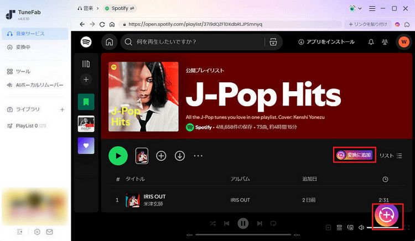
Task: Open connect to a device icon
Action: [350, 227]
